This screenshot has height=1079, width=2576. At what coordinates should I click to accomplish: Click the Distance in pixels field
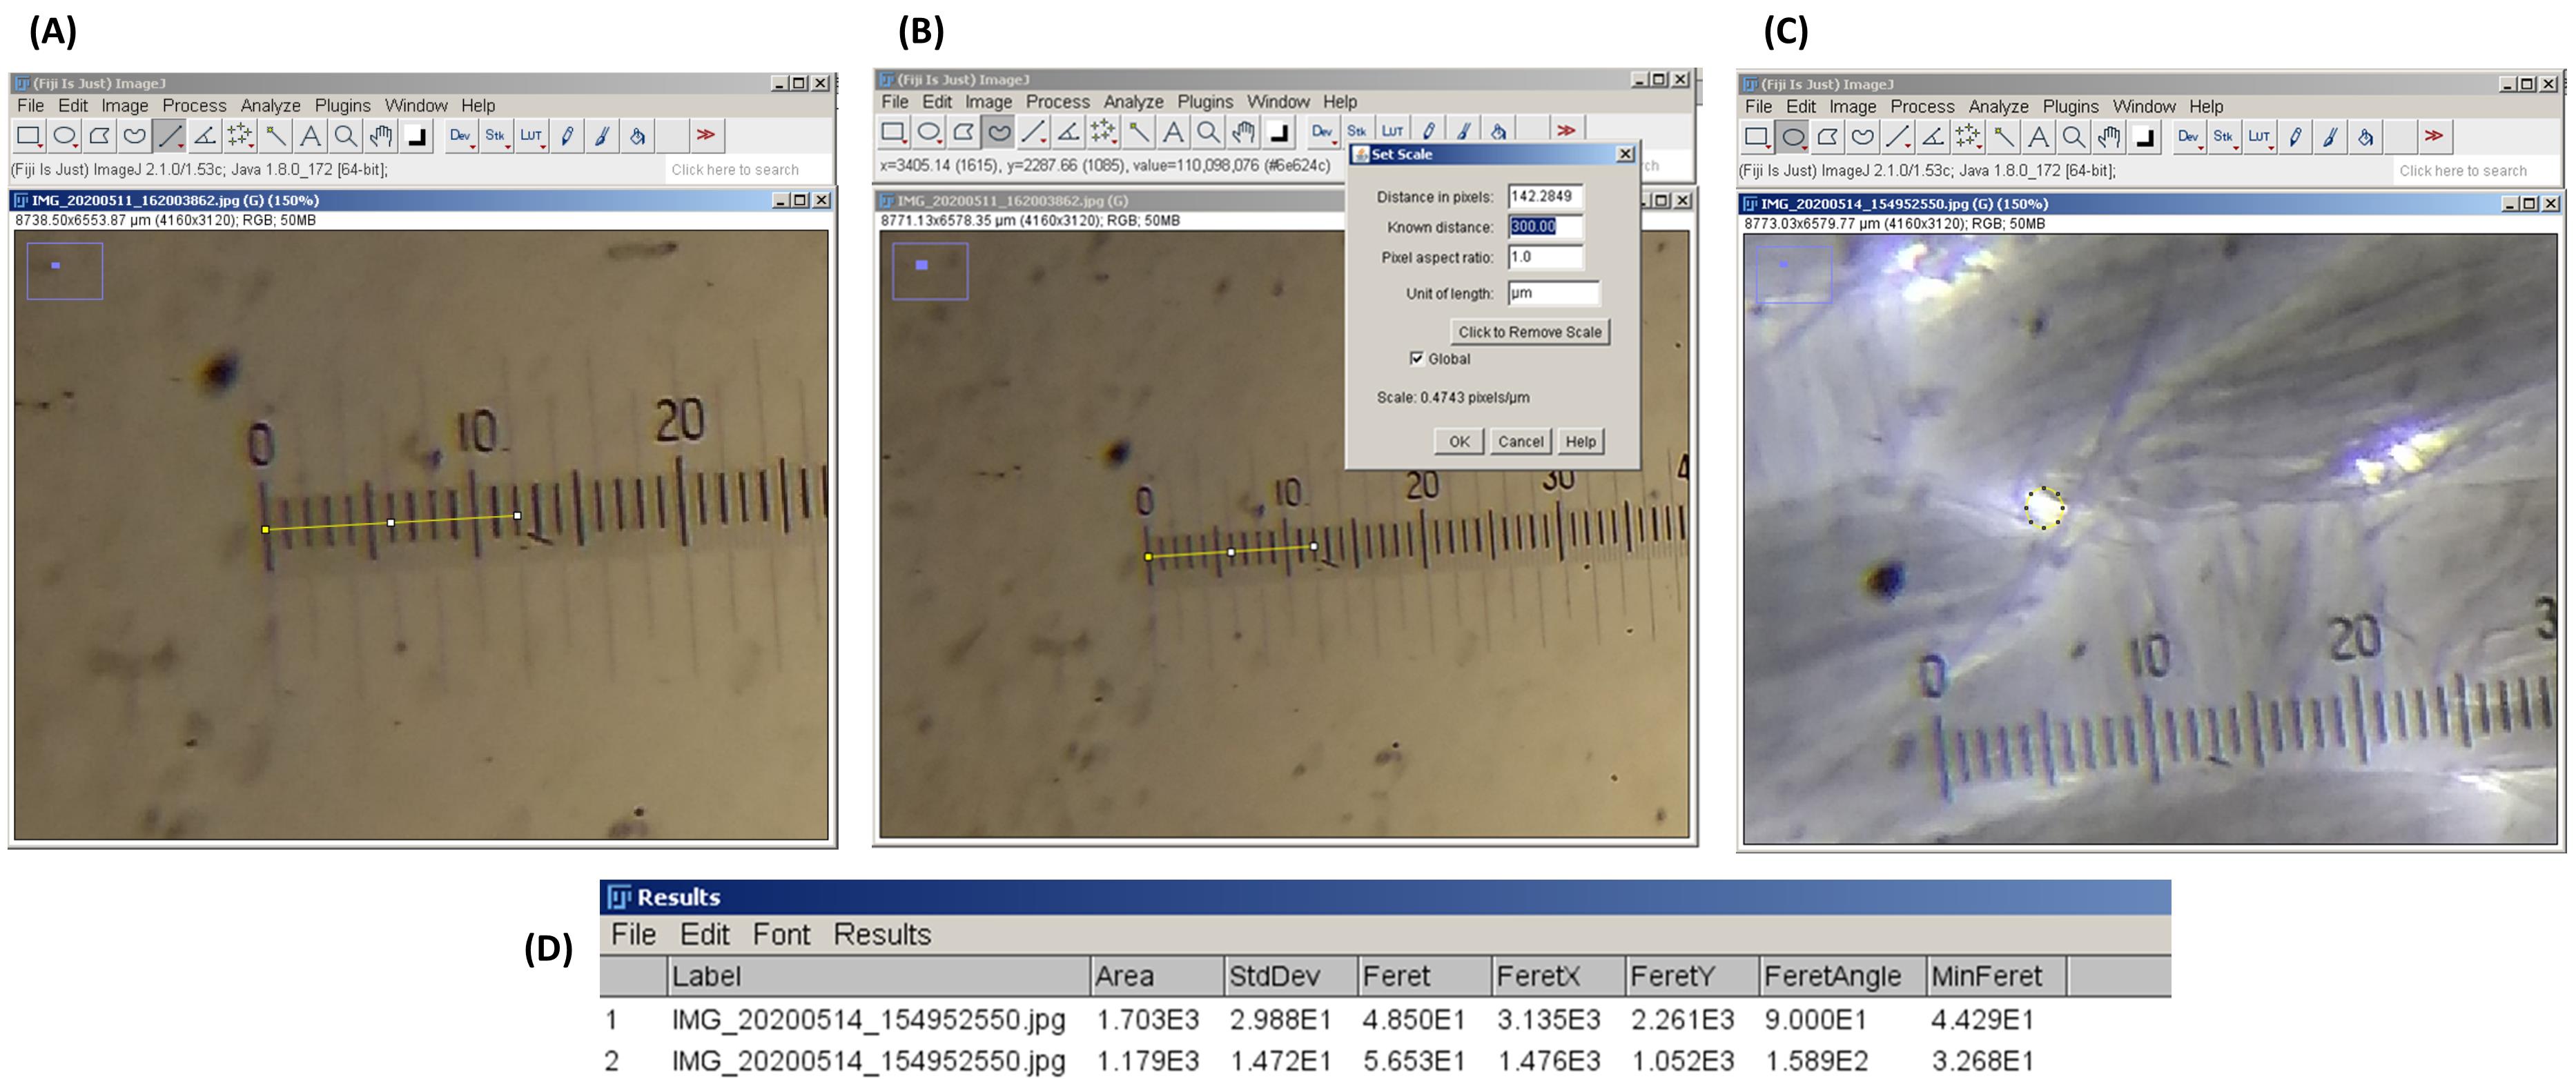coord(1545,197)
